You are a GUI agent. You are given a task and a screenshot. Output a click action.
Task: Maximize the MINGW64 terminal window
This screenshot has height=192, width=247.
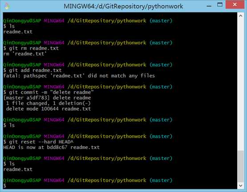220,5
